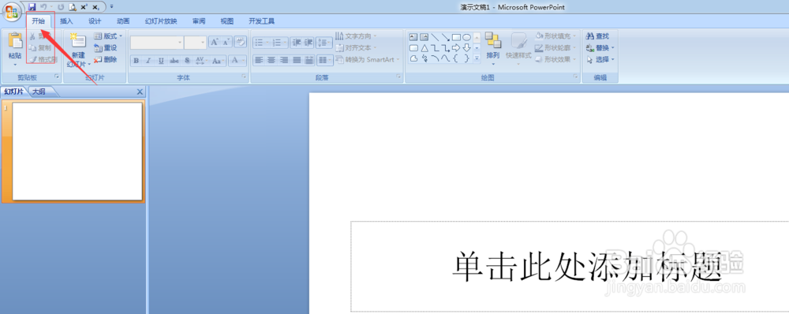Toggle bold formatting
This screenshot has width=789, height=314.
point(136,61)
